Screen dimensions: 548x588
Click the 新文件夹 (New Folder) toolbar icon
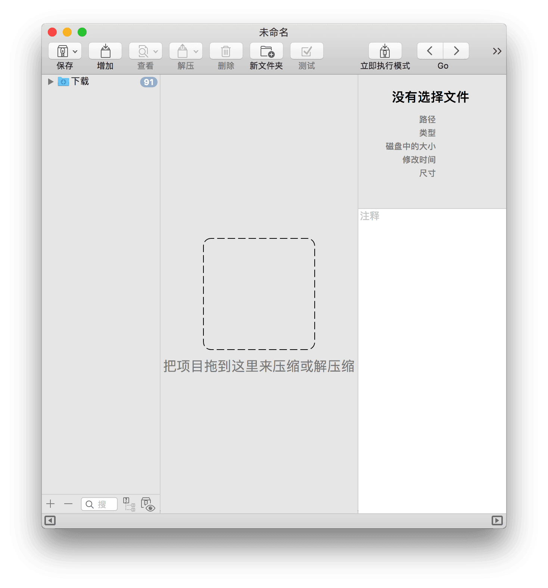point(267,51)
